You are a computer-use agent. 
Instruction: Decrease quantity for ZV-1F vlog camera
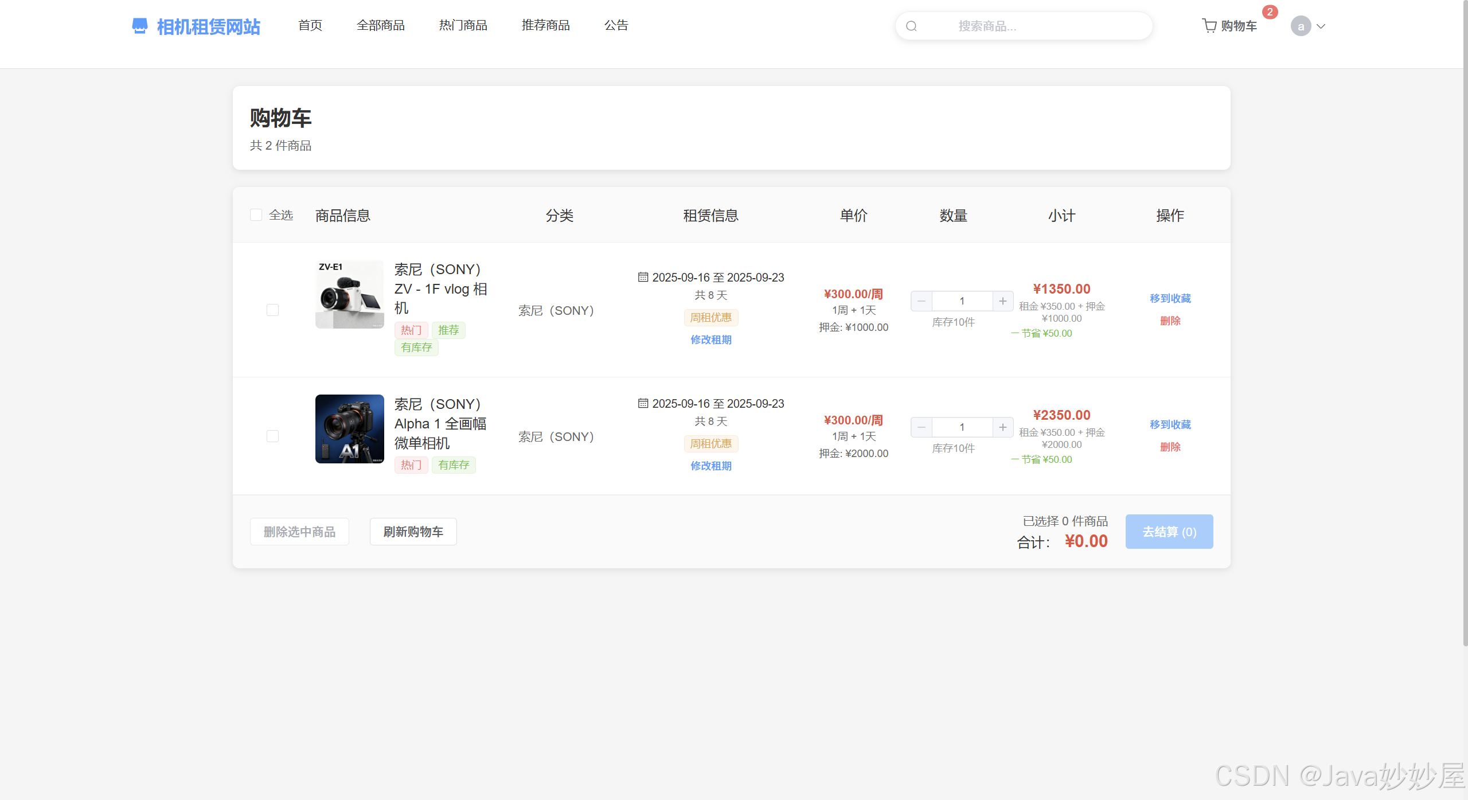coord(922,301)
